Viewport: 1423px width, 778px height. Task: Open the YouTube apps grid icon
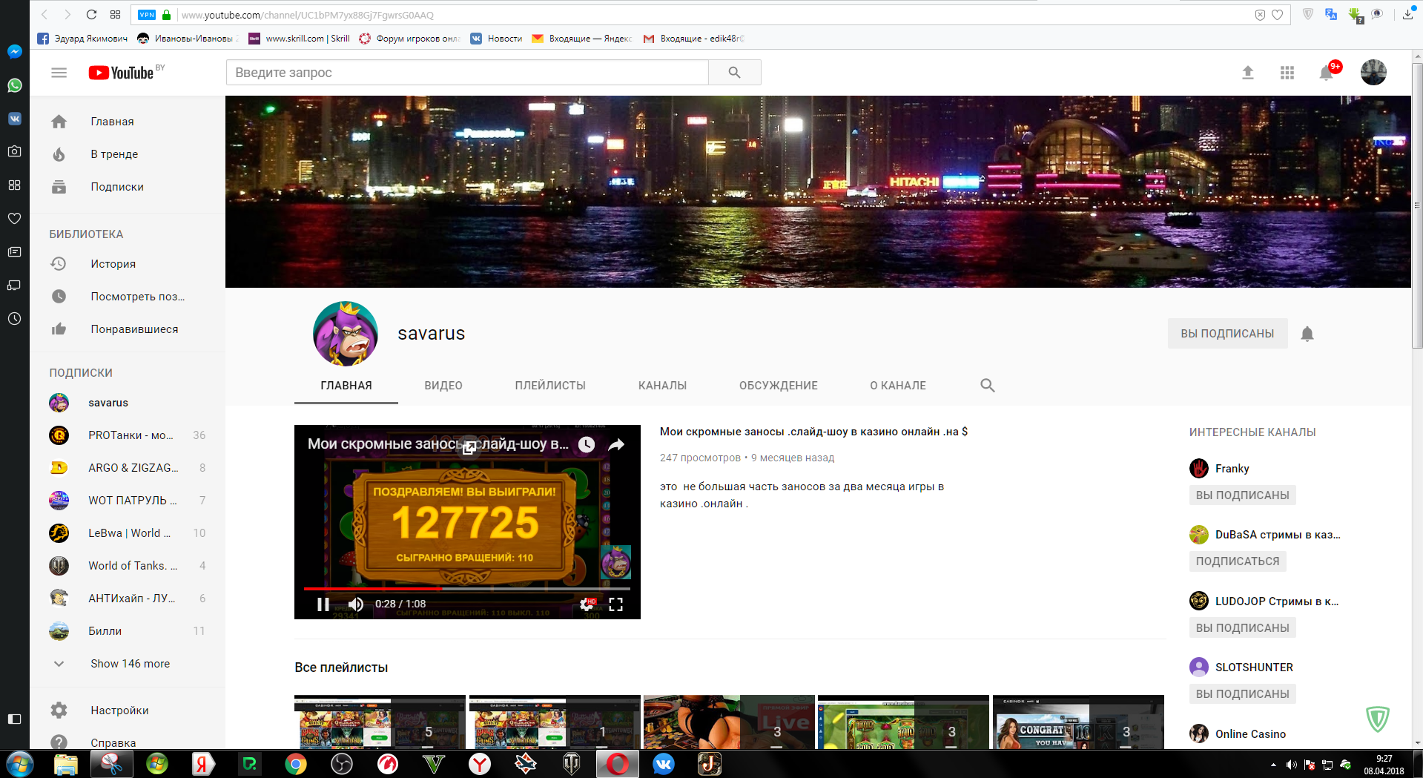[x=1287, y=73]
